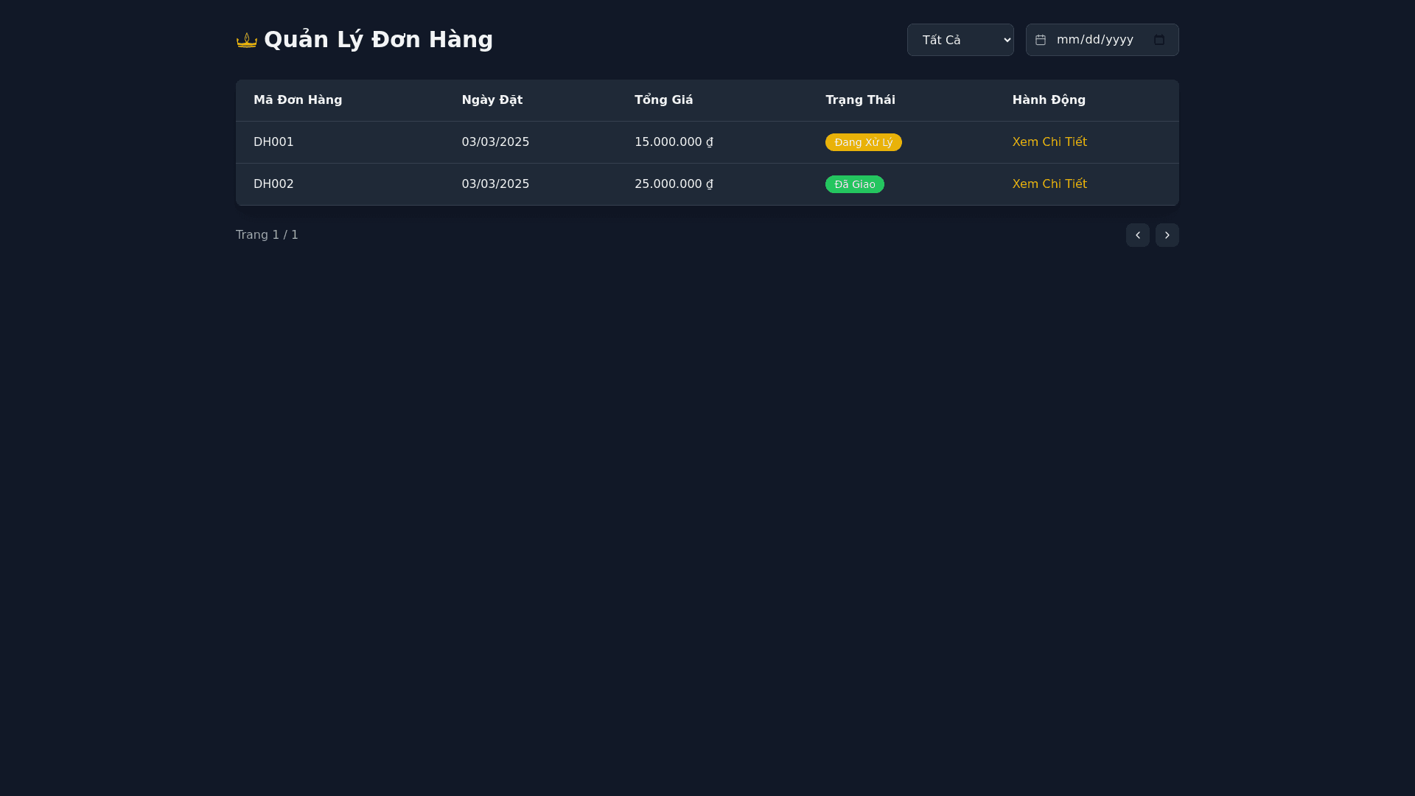Click the Đang Xử Lý status badge
Screen dimensions: 1415x796
click(x=863, y=142)
